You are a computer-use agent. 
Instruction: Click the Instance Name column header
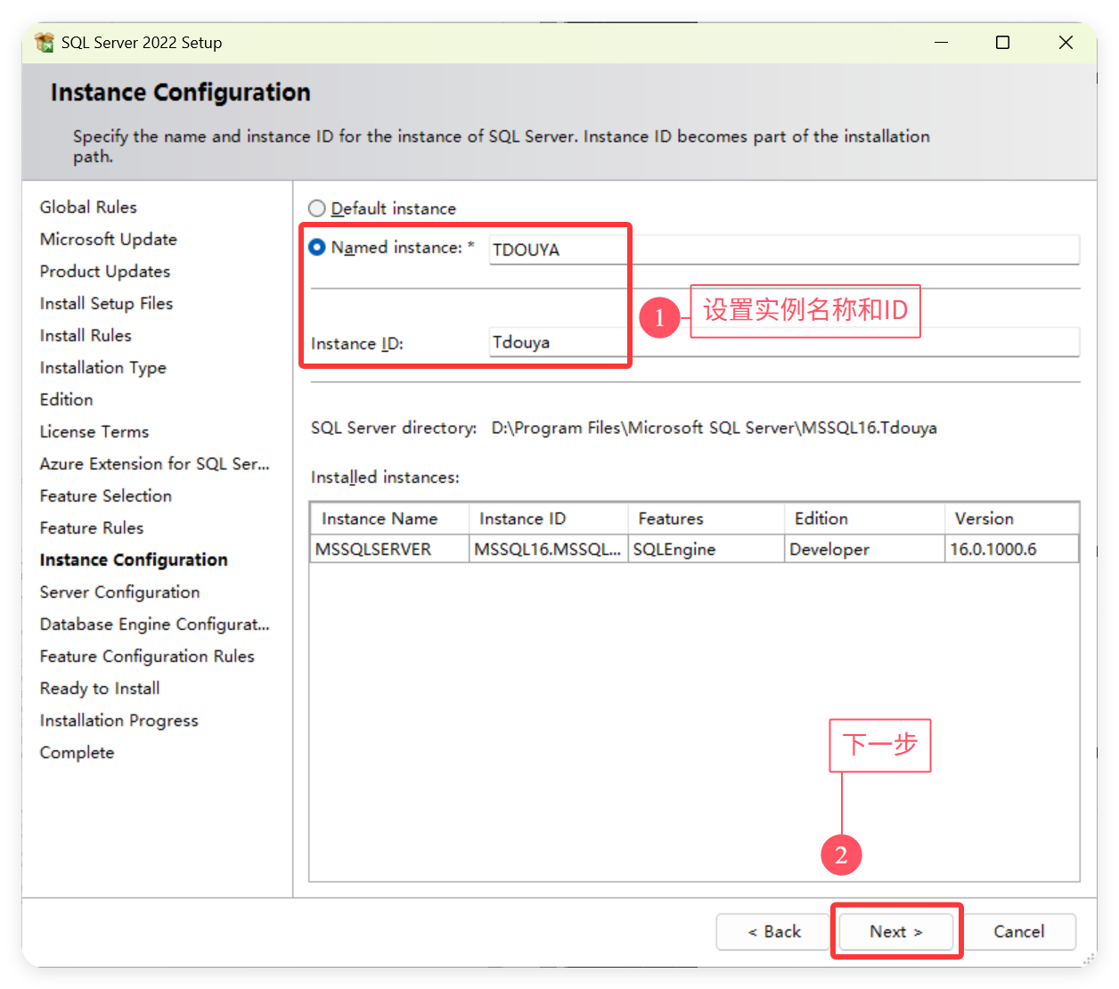(x=389, y=519)
